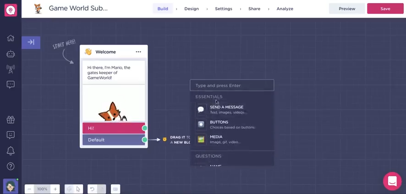The height and width of the screenshot is (194, 406).
Task: Click the Preview button
Action: (x=347, y=9)
